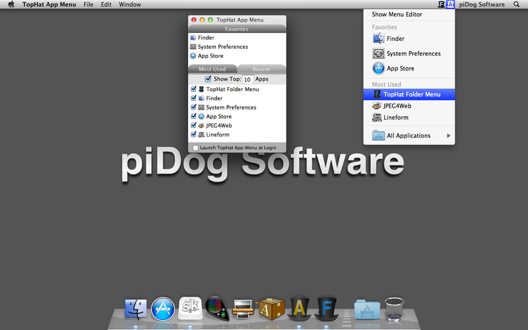
Task: Click JPEG4Web icon in dropdown menu
Action: coord(377,106)
